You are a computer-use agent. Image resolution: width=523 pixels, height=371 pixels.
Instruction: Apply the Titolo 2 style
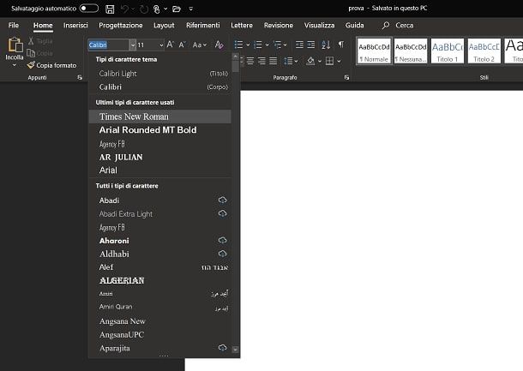[484, 51]
